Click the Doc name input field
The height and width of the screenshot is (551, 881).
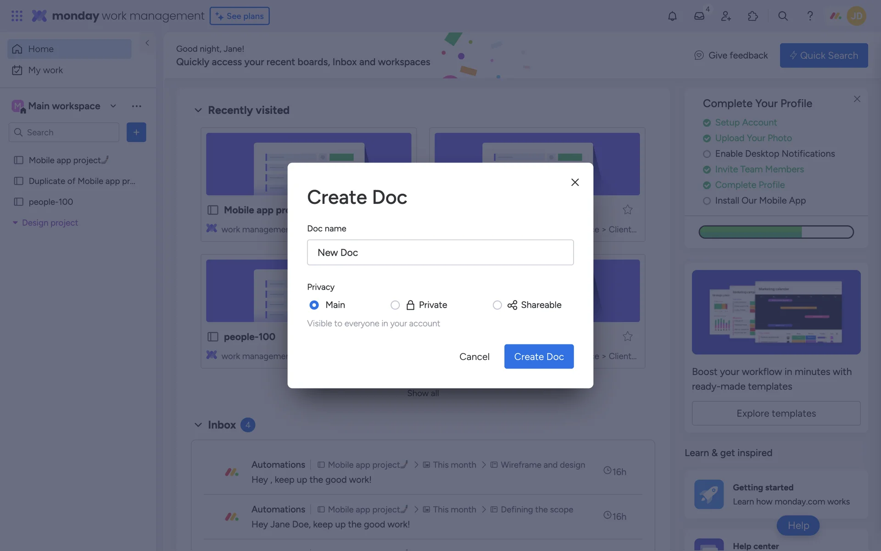pyautogui.click(x=440, y=252)
